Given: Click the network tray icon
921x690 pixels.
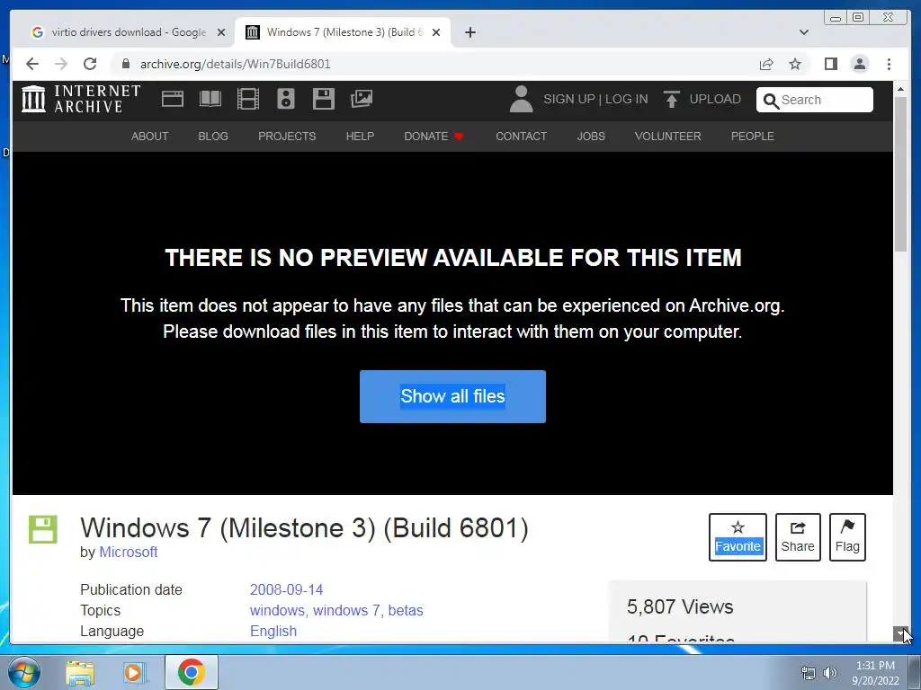Looking at the screenshot, I should point(809,673).
